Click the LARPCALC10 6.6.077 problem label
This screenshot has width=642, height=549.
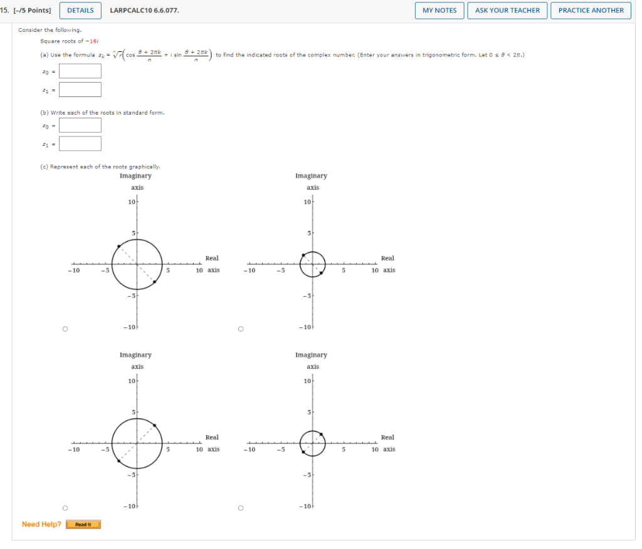(x=144, y=10)
